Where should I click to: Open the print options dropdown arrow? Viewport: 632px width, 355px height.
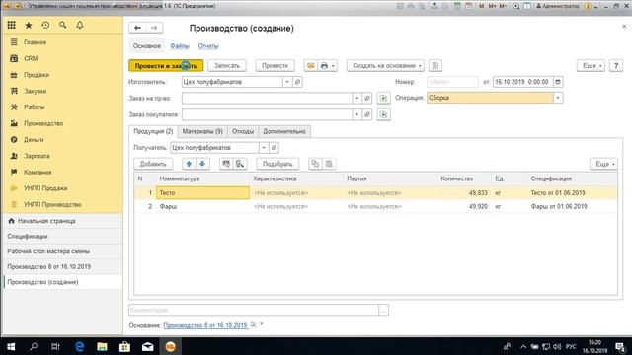pyautogui.click(x=333, y=66)
